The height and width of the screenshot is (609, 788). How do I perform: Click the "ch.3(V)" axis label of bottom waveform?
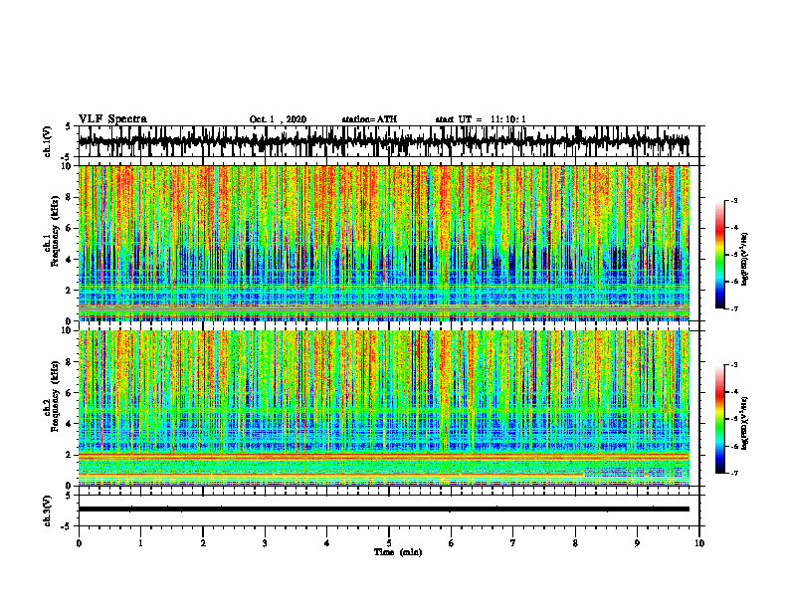[x=48, y=510]
